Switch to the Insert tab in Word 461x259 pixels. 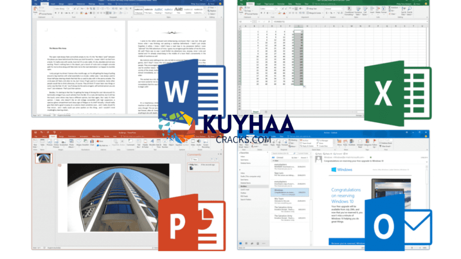tap(52, 4)
